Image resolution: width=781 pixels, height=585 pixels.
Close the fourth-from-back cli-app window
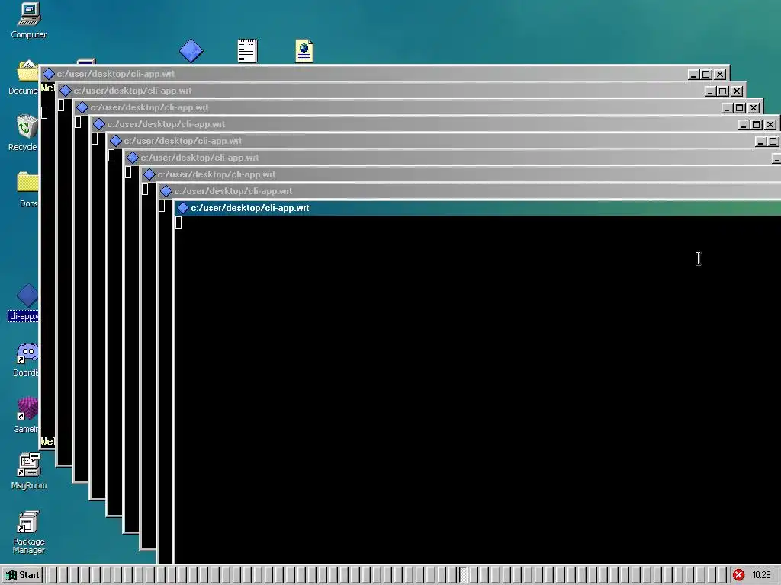click(x=770, y=124)
